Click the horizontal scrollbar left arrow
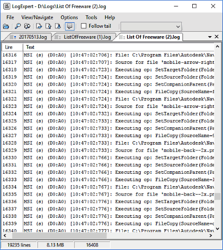The width and height of the screenshot is (223, 250). click(x=5, y=236)
